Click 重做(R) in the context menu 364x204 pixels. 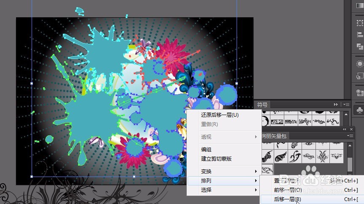pos(209,124)
